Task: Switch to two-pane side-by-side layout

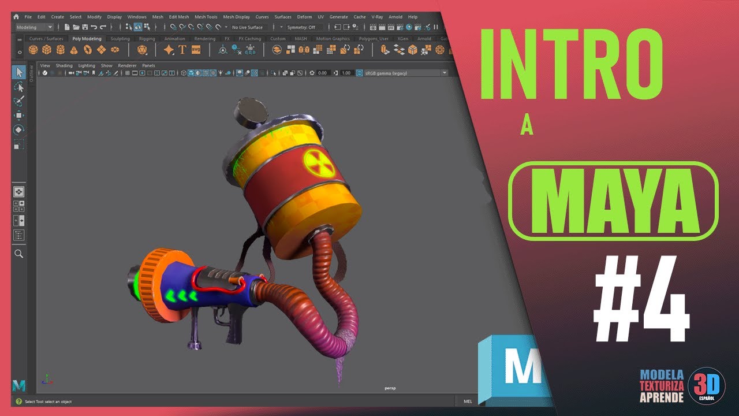Action: (x=18, y=221)
